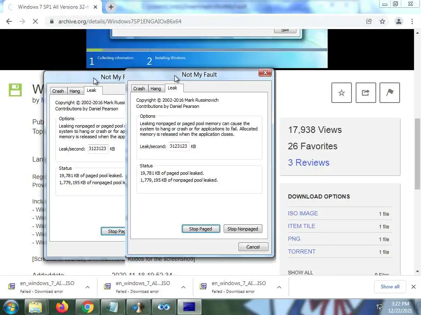The width and height of the screenshot is (421, 315).
Task: Click the SHOW ALL files link
Action: pyautogui.click(x=301, y=272)
